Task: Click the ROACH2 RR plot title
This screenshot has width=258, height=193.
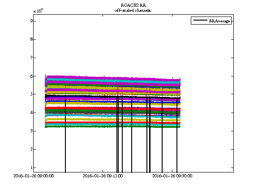Action: [x=133, y=5]
